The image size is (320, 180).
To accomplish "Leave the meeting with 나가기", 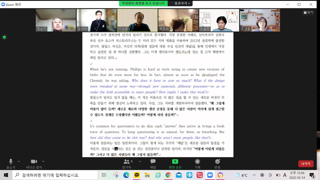I will click(306, 164).
